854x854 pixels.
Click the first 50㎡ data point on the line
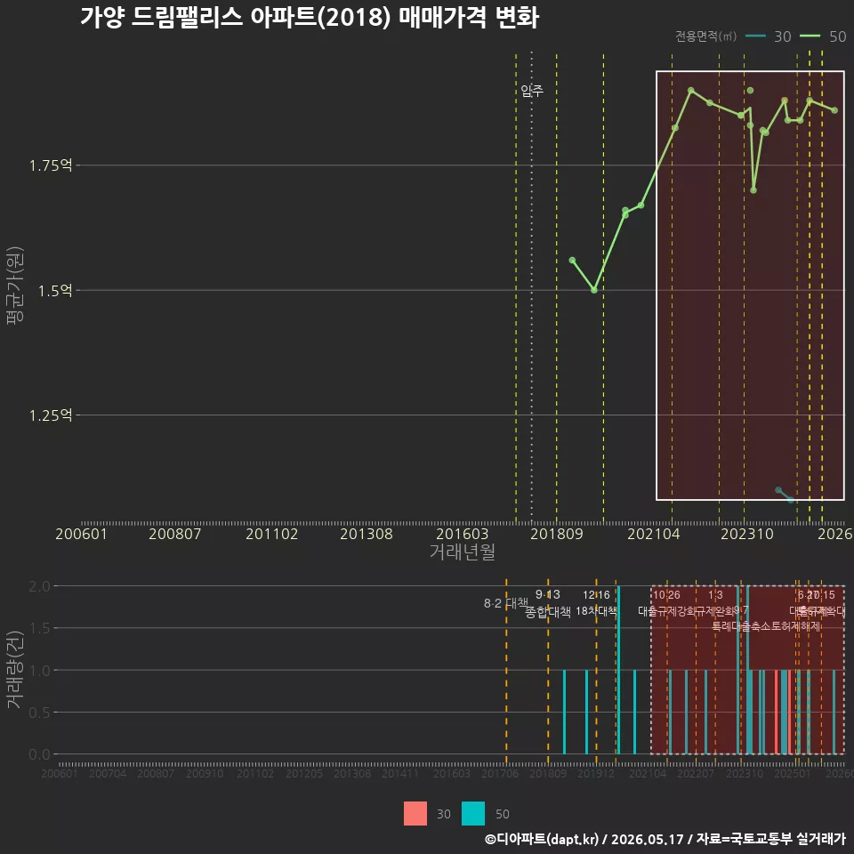tap(572, 261)
